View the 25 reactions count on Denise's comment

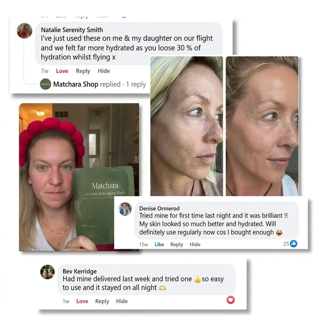(286, 244)
